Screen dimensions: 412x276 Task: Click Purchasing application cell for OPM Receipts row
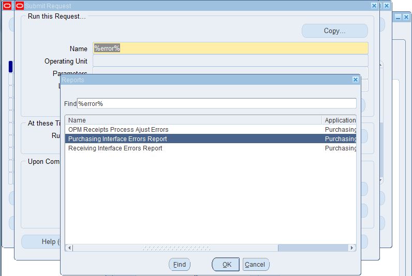coord(340,130)
